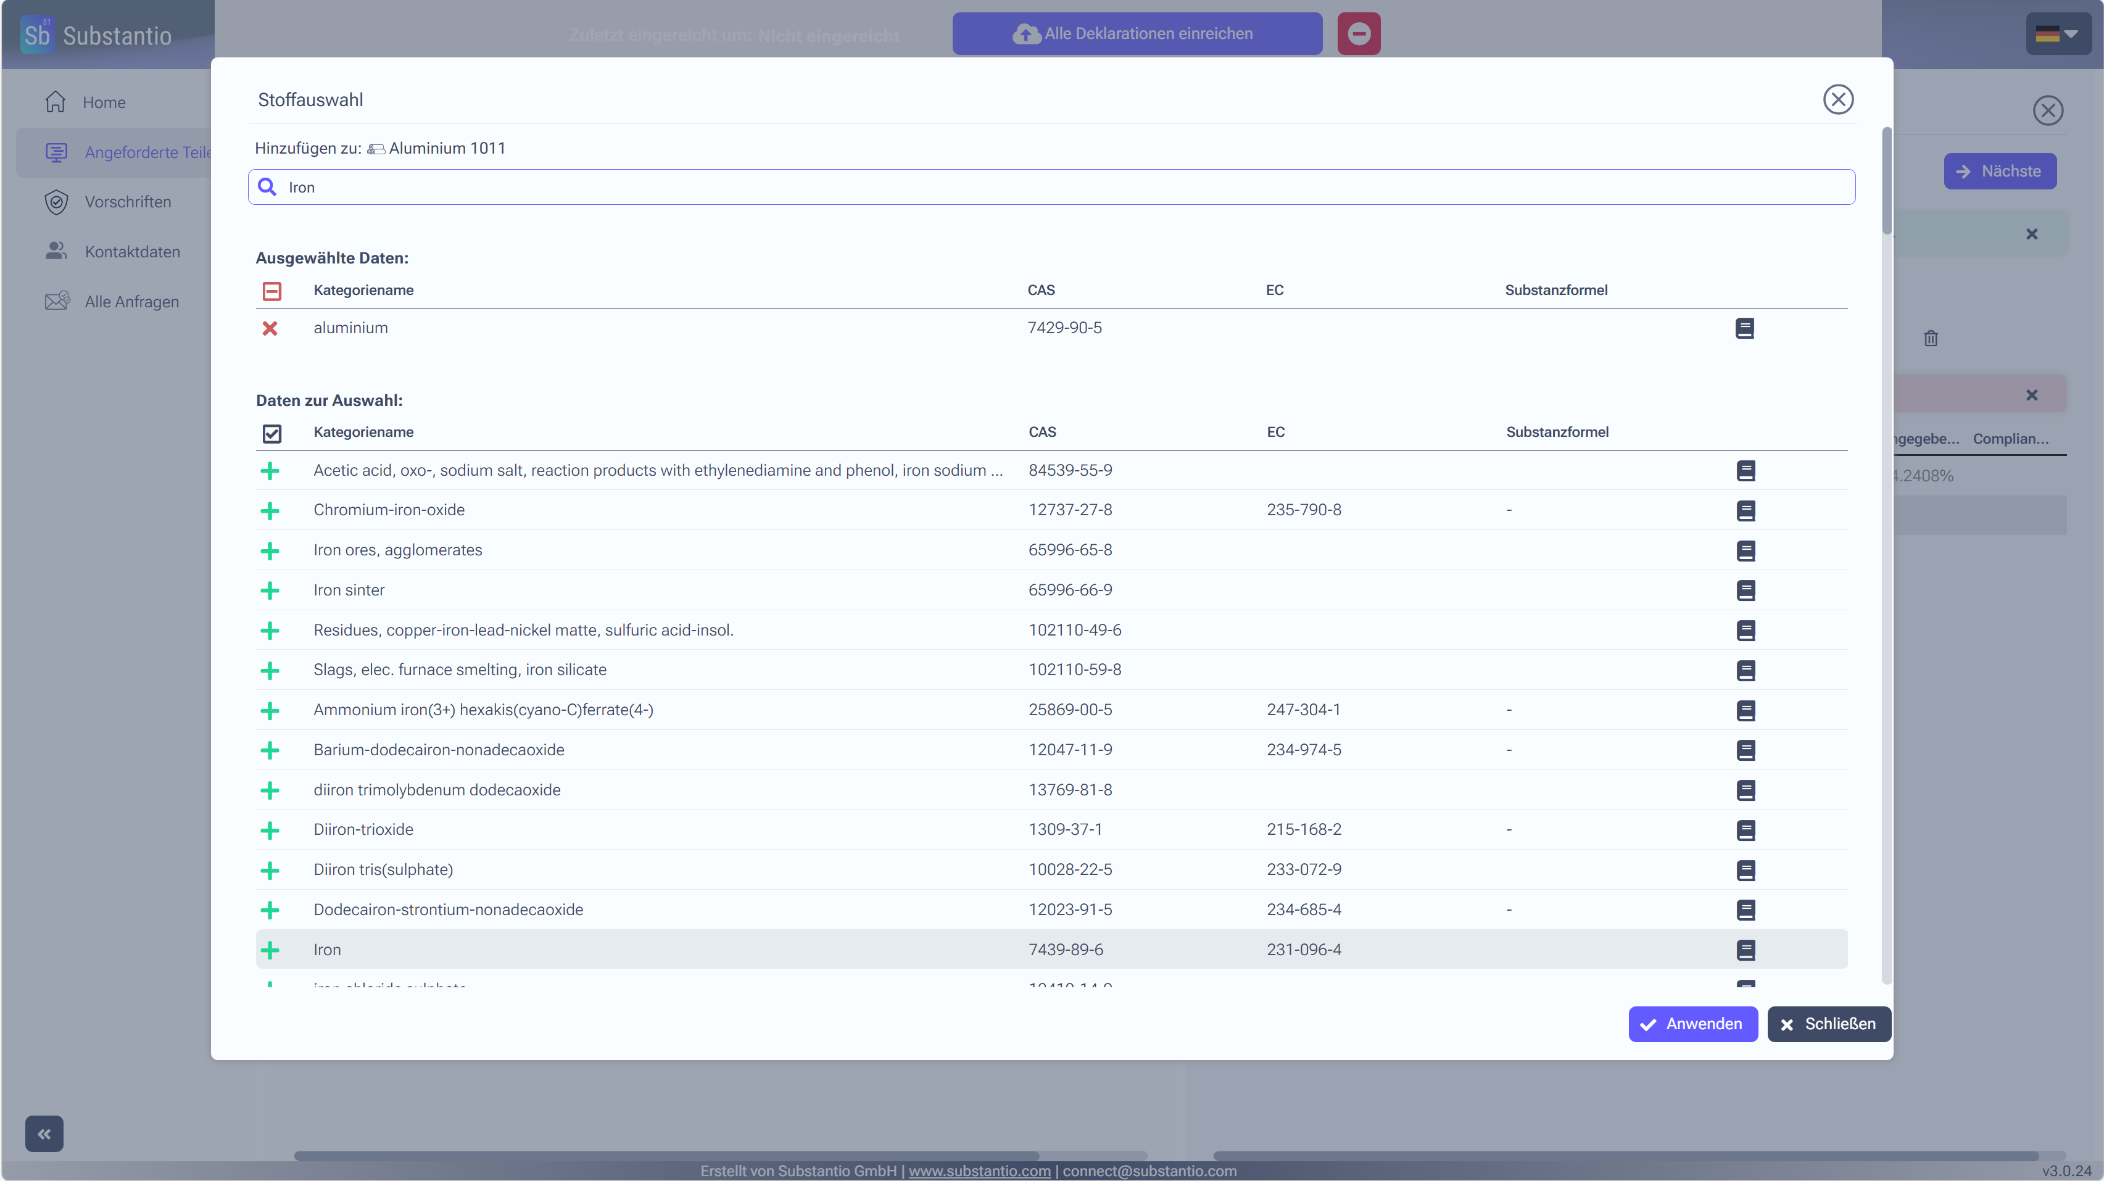Click Complian... column header behind dialog
Image resolution: width=2104 pixels, height=1181 pixels.
2010,439
